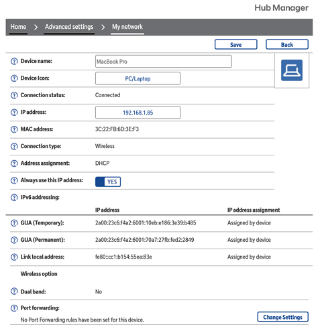Open help for Device Icon
The height and width of the screenshot is (335, 320).
click(14, 78)
